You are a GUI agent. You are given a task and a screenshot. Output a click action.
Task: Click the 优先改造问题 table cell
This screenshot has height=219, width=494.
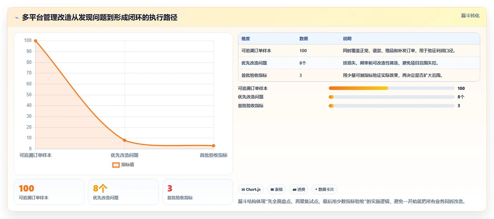[254, 63]
